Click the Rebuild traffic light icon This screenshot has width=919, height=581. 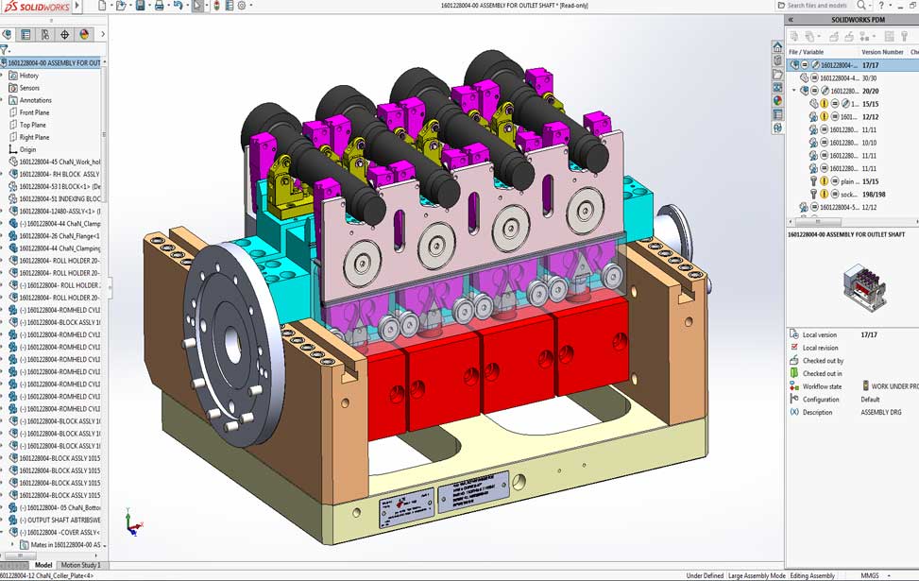(x=216, y=6)
